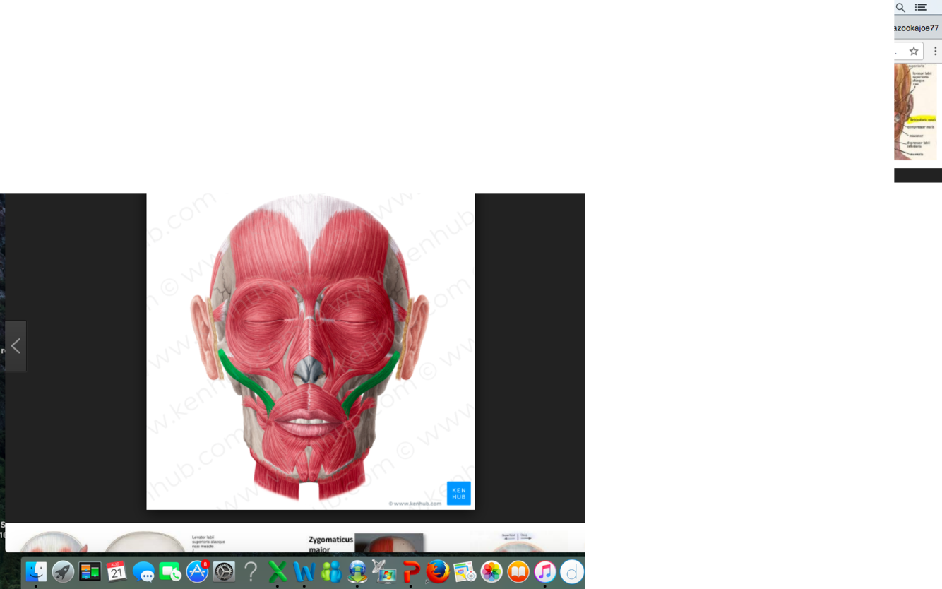Image resolution: width=942 pixels, height=589 pixels.
Task: Open Finder from the dock
Action: 36,571
